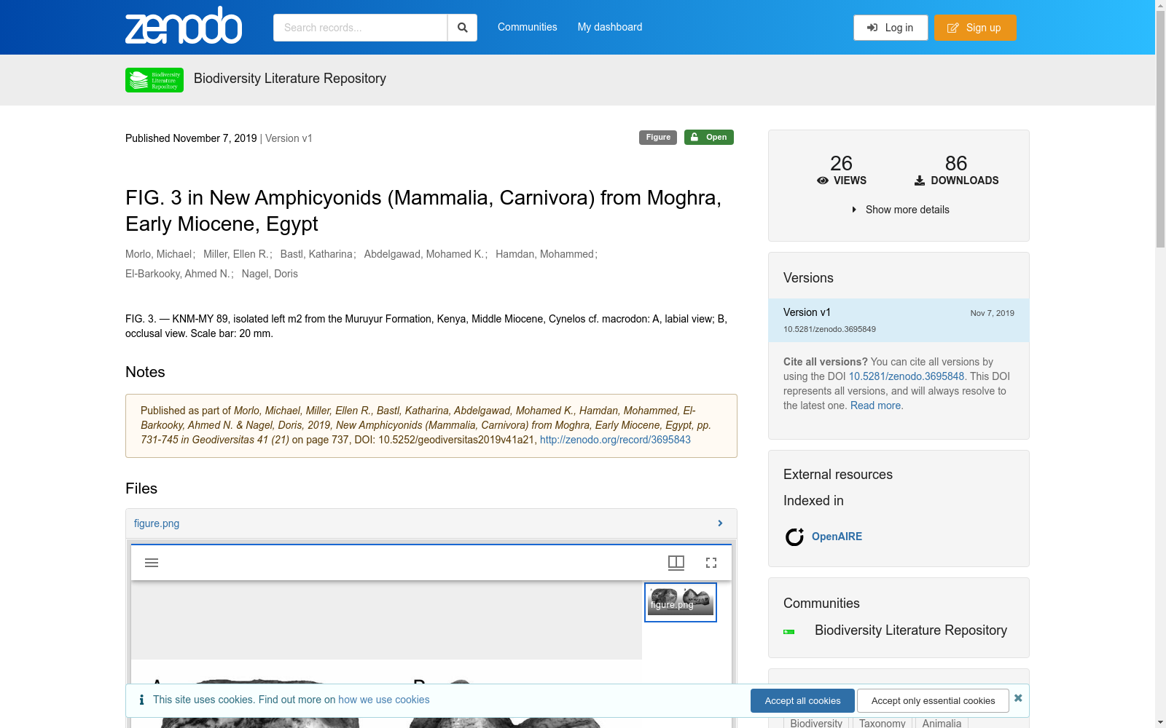Viewport: 1166px width, 728px height.
Task: Click author El-Barkooky, Ahmed N.
Action: pos(178,274)
